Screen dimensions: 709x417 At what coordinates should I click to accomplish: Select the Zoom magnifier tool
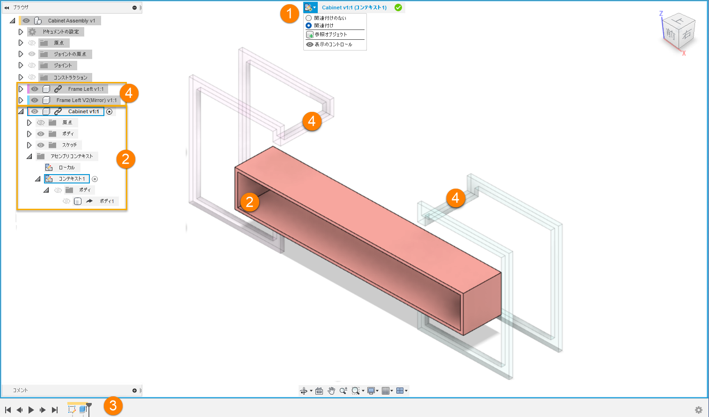(344, 391)
